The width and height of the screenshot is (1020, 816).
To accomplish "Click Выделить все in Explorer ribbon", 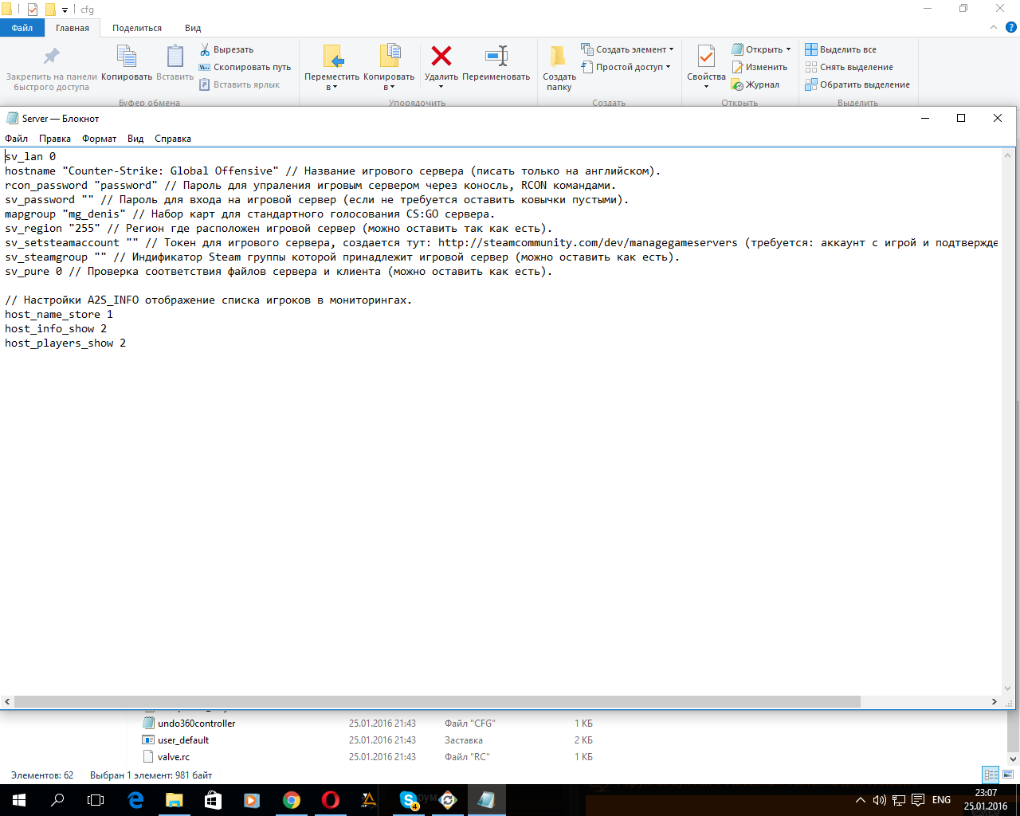I will pos(841,49).
